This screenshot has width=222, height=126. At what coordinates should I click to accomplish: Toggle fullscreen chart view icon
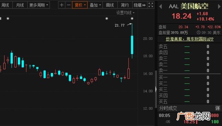151,5
